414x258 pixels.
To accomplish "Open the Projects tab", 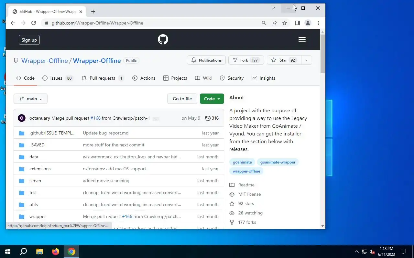I will (175, 78).
